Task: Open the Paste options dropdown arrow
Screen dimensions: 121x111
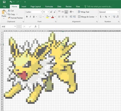Action: (4, 18)
